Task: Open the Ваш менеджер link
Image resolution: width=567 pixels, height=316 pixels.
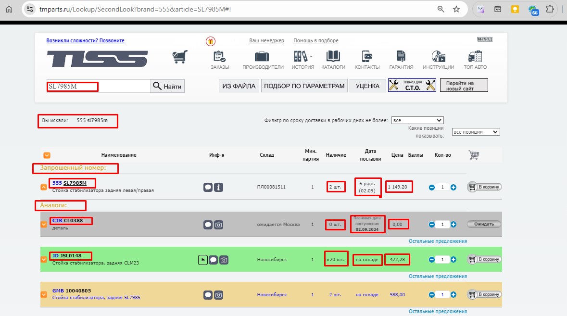Action: (266, 40)
